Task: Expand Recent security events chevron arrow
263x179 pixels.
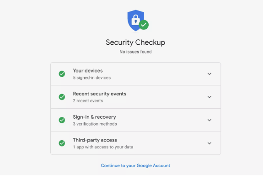Action: pos(209,97)
